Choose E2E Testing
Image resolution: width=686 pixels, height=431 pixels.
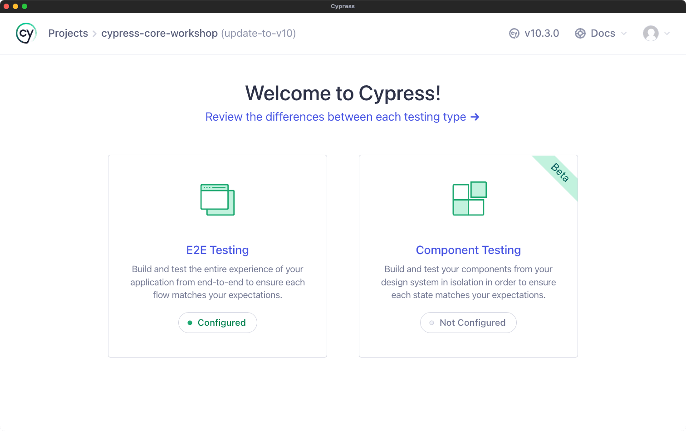[x=217, y=250]
